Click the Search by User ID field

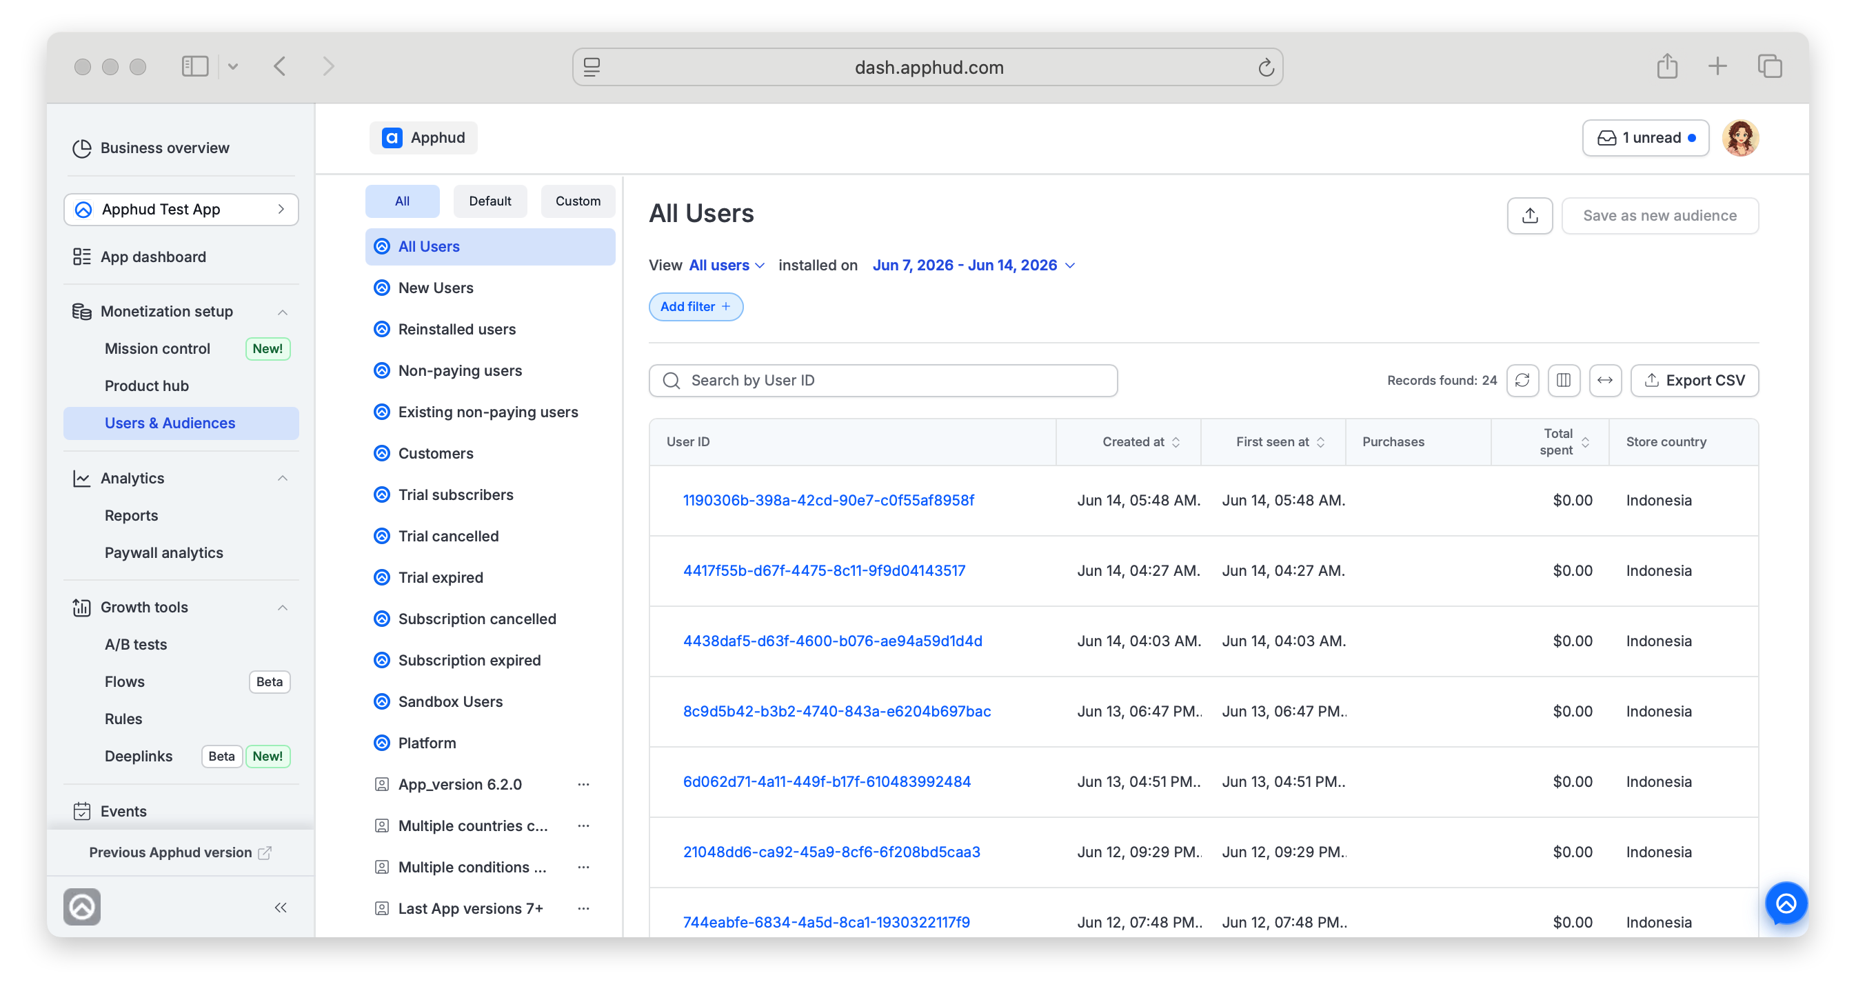(883, 381)
